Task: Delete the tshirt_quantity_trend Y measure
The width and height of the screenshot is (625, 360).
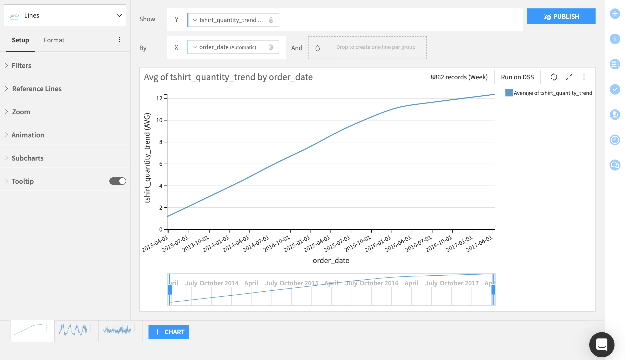Action: (271, 20)
